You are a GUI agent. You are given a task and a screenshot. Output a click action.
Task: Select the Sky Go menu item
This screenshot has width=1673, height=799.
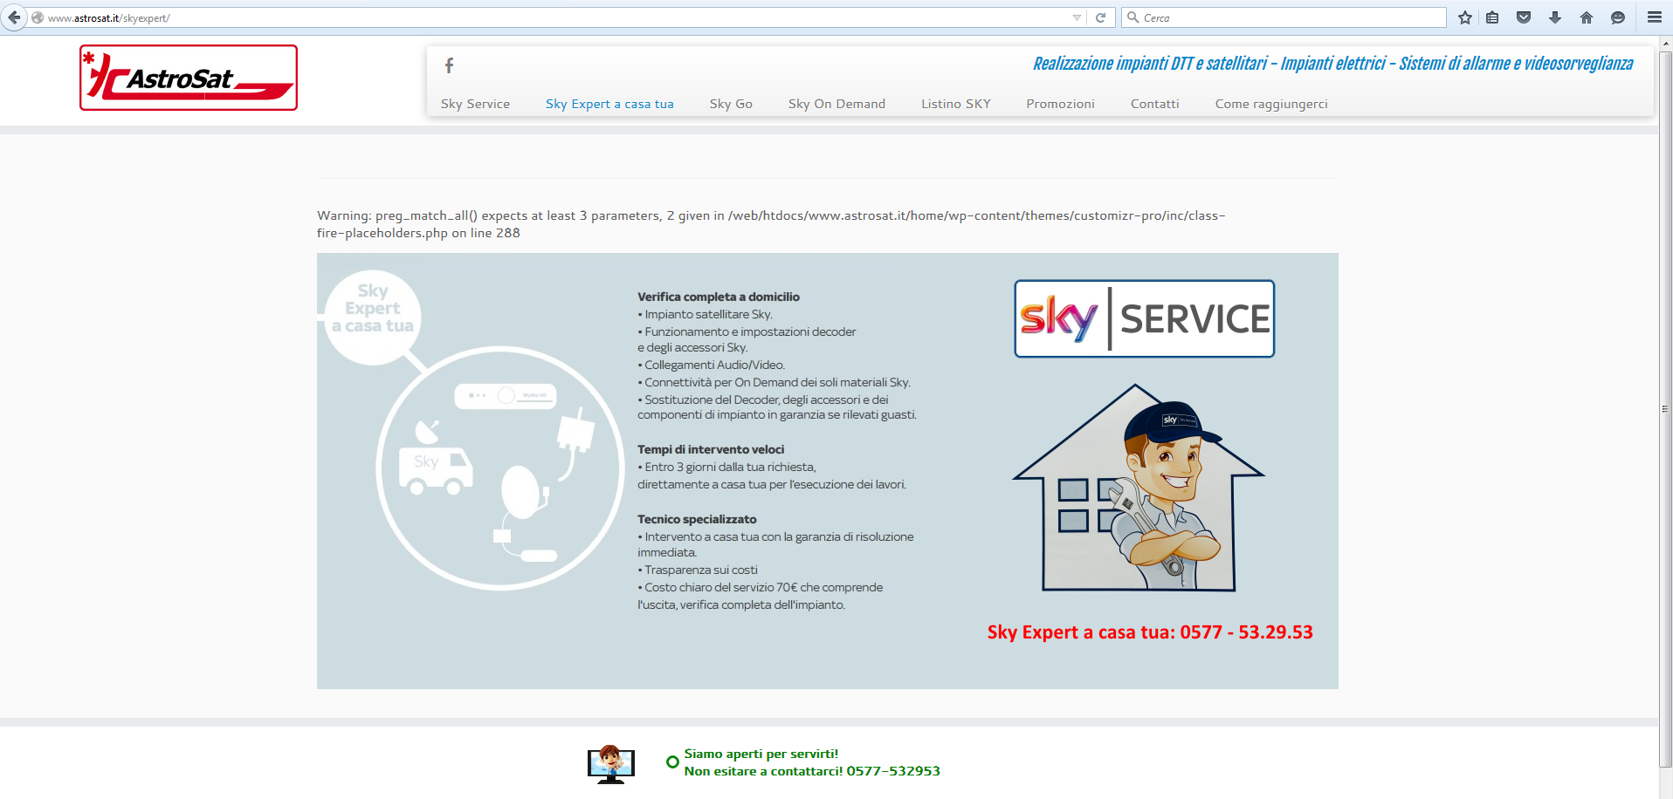(x=731, y=104)
